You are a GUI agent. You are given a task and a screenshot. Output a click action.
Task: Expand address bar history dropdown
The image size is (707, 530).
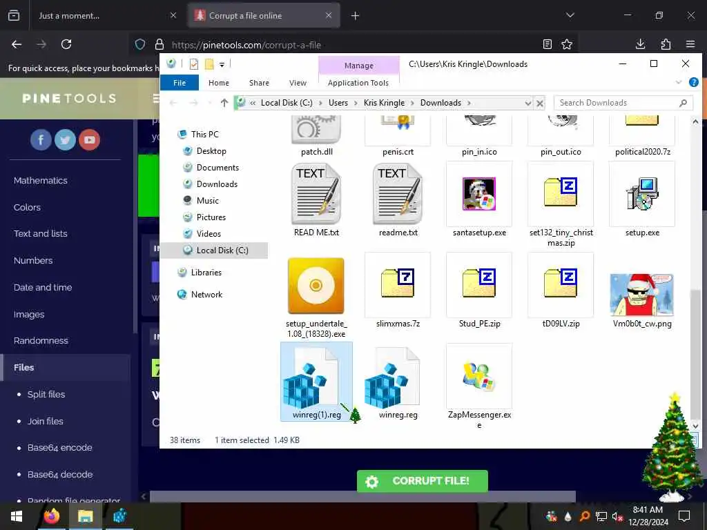tap(527, 104)
